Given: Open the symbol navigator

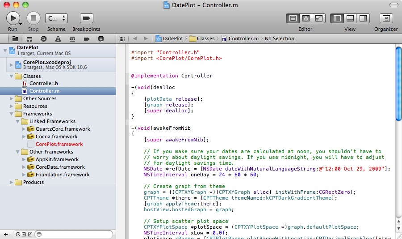Looking at the screenshot, I should [x=29, y=39].
